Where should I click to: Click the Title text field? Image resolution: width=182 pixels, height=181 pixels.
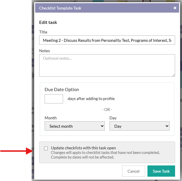tap(107, 40)
